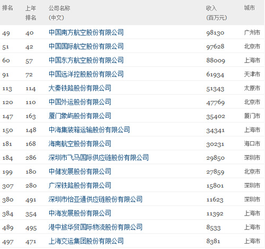Click 中国东方航空股份有限公司 link

pos(86,60)
